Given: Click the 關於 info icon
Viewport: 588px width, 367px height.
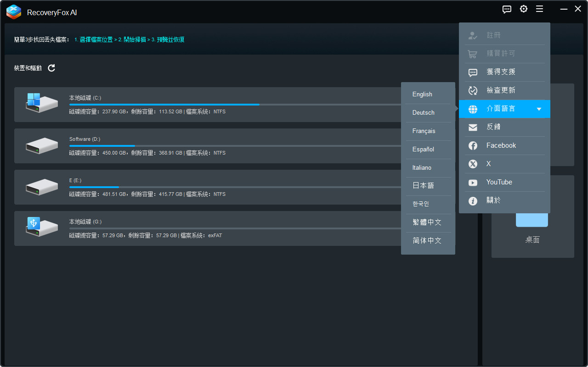Looking at the screenshot, I should click(x=473, y=200).
